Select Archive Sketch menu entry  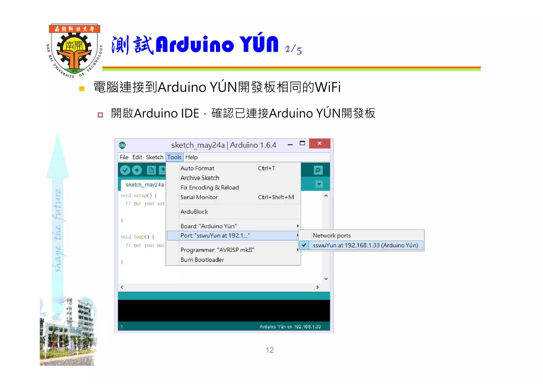(234, 178)
